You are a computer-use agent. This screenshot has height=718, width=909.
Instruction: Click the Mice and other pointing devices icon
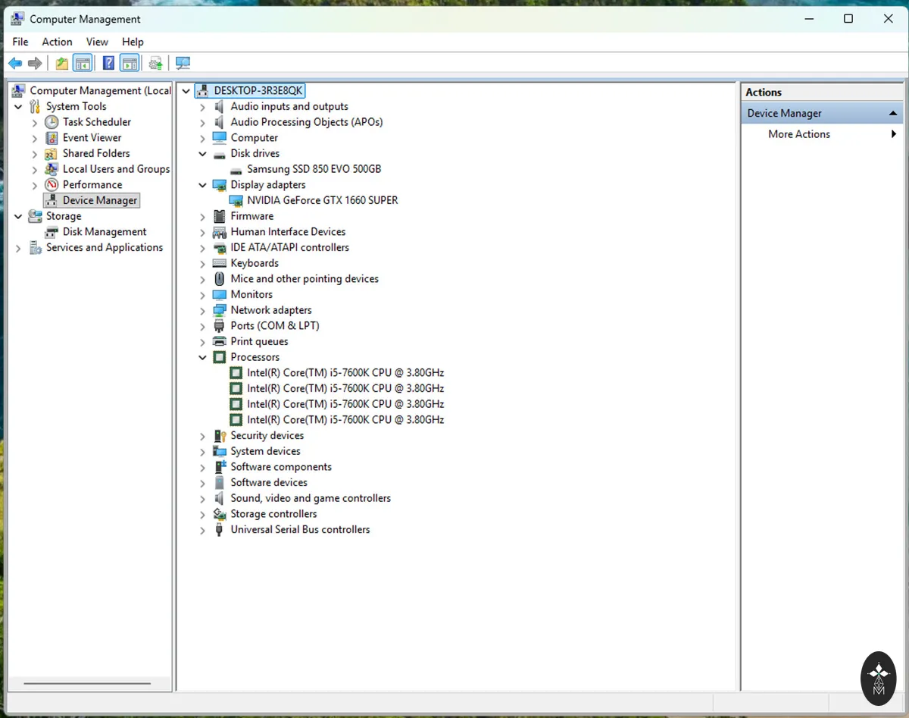coord(220,279)
